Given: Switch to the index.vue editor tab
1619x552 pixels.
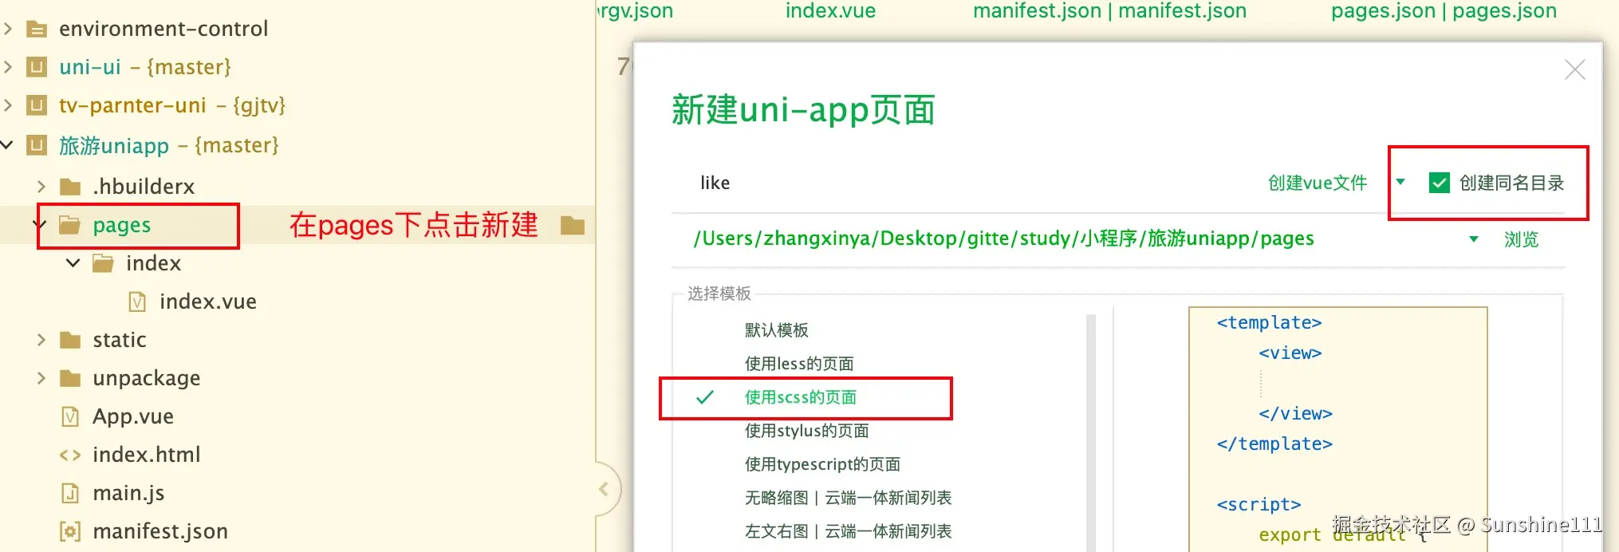Looking at the screenshot, I should pos(830,11).
